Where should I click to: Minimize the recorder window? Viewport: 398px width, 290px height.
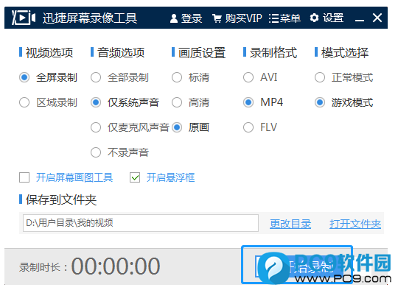[360, 19]
